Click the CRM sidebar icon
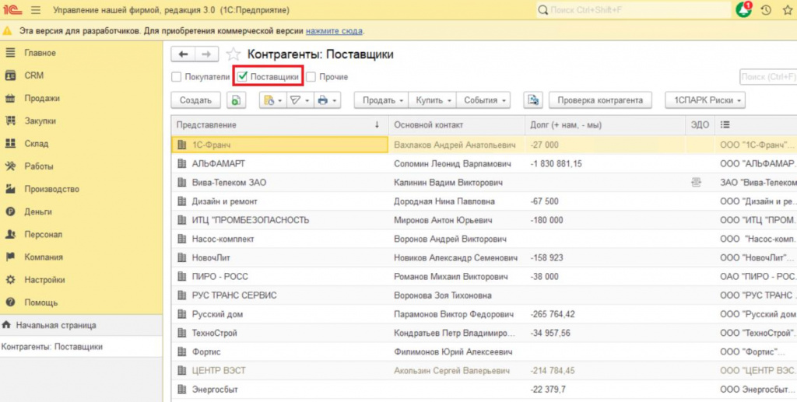Image resolution: width=797 pixels, height=402 pixels. coord(10,75)
